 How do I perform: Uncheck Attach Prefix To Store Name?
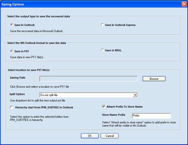tap(104, 107)
